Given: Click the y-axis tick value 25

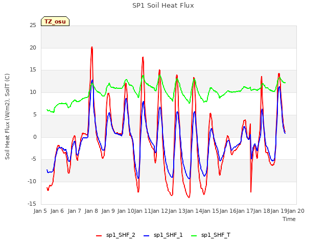Looking at the screenshot, I should [33, 25].
